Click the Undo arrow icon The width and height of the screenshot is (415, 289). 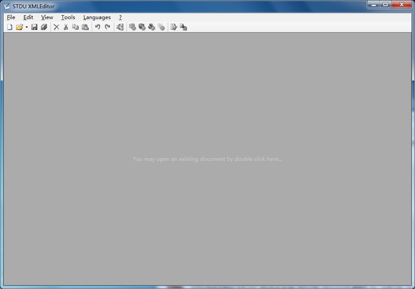[x=98, y=27]
